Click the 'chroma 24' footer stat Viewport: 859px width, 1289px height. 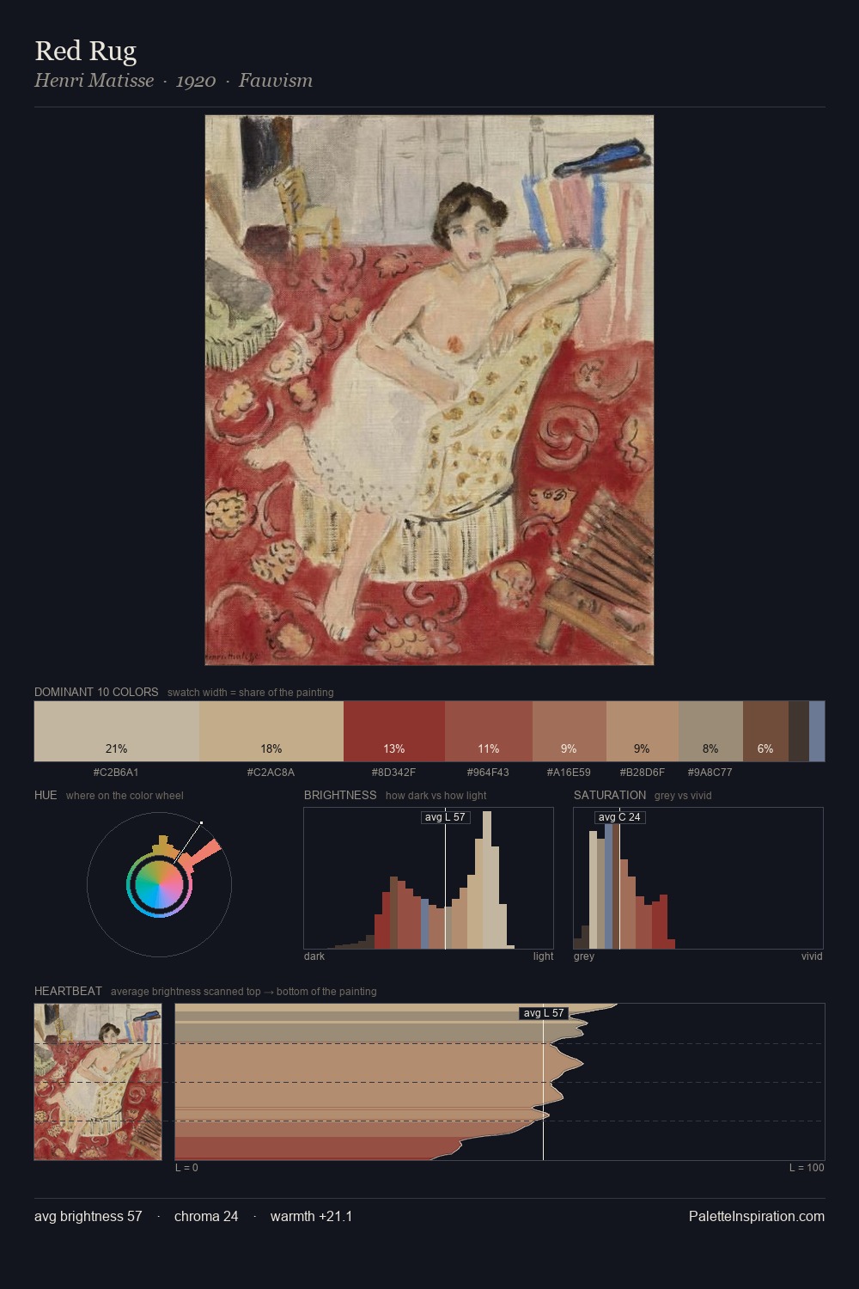(206, 1216)
